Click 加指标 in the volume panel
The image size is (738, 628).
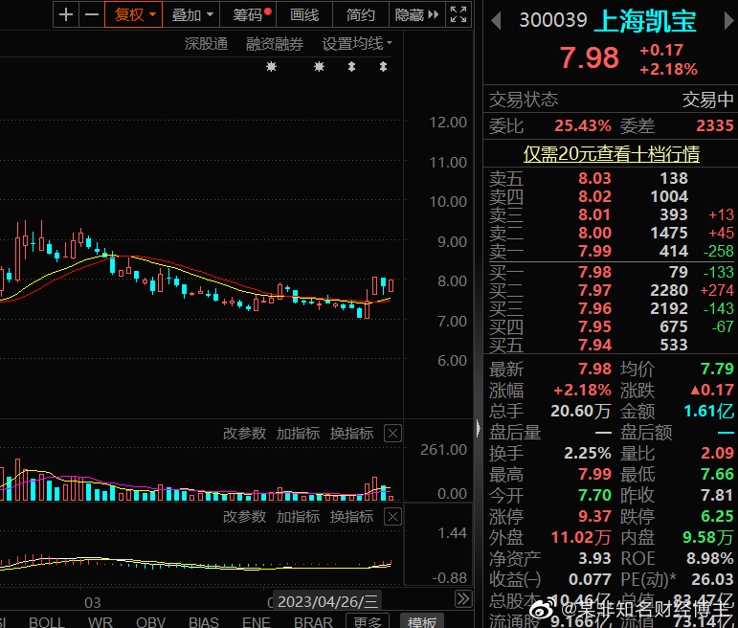pos(298,433)
